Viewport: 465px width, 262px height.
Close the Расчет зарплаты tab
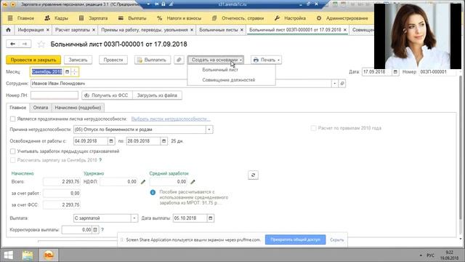click(94, 30)
